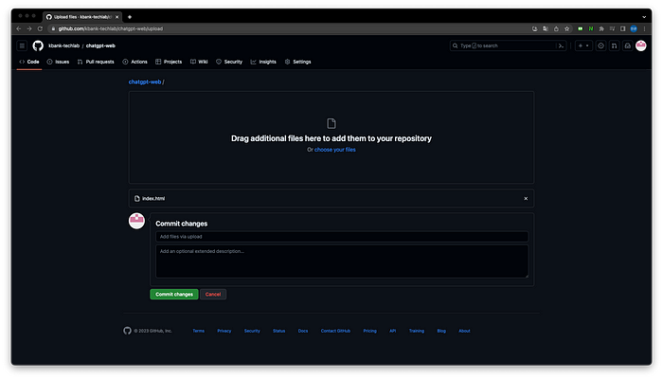Click the GitHub logo in the footer
This screenshot has width=663, height=379.
[x=127, y=331]
